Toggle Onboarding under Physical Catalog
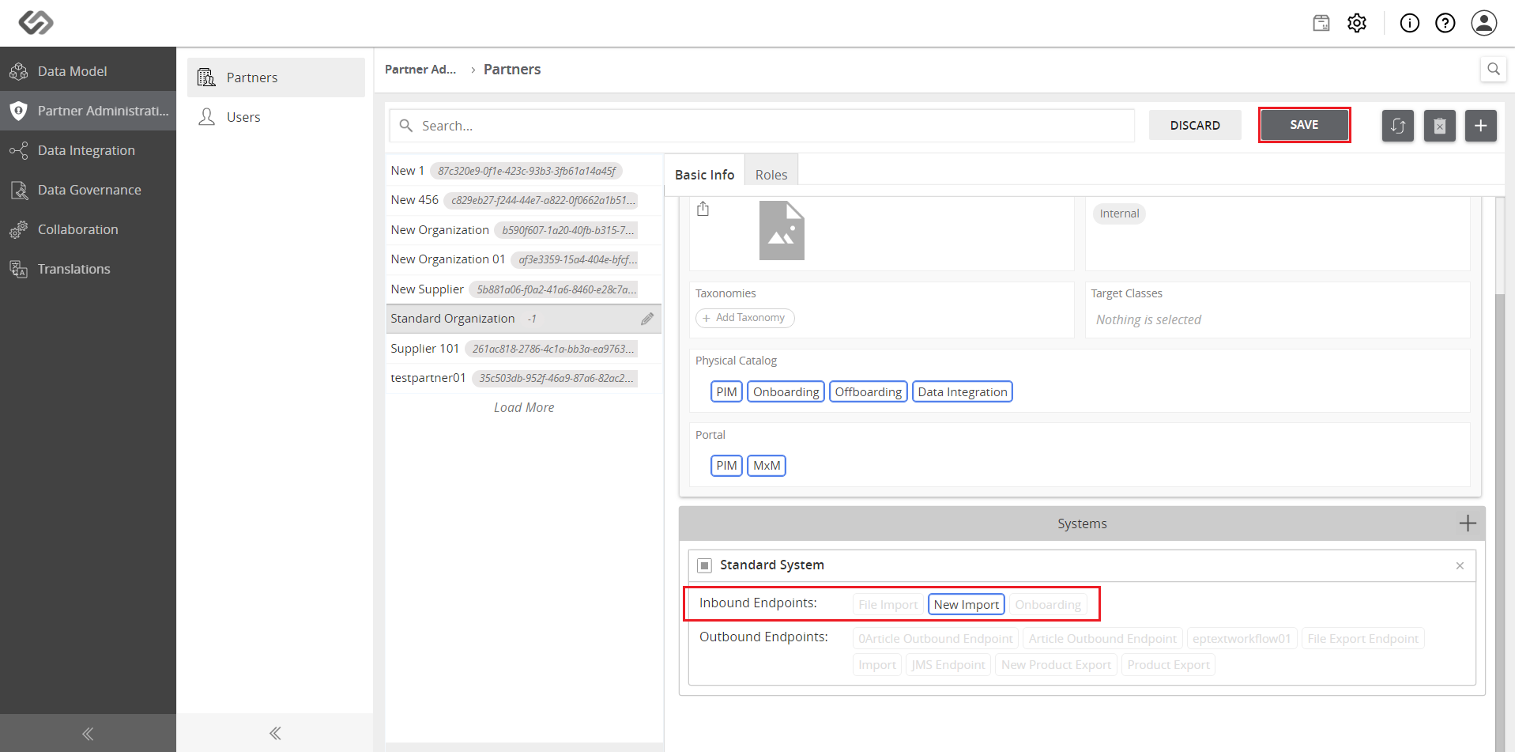Viewport: 1515px width, 752px height. [786, 392]
